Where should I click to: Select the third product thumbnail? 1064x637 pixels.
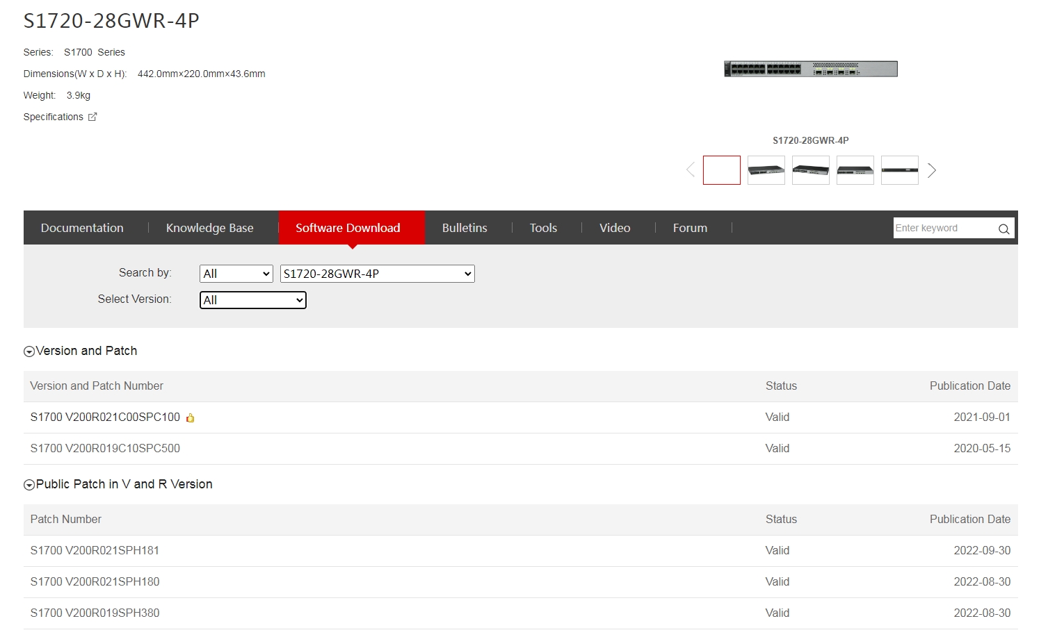[811, 170]
